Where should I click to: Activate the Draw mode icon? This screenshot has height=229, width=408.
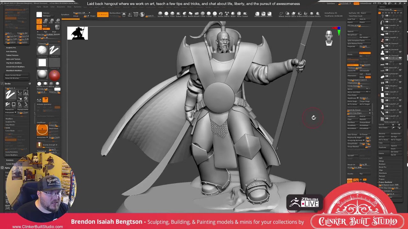[39, 27]
